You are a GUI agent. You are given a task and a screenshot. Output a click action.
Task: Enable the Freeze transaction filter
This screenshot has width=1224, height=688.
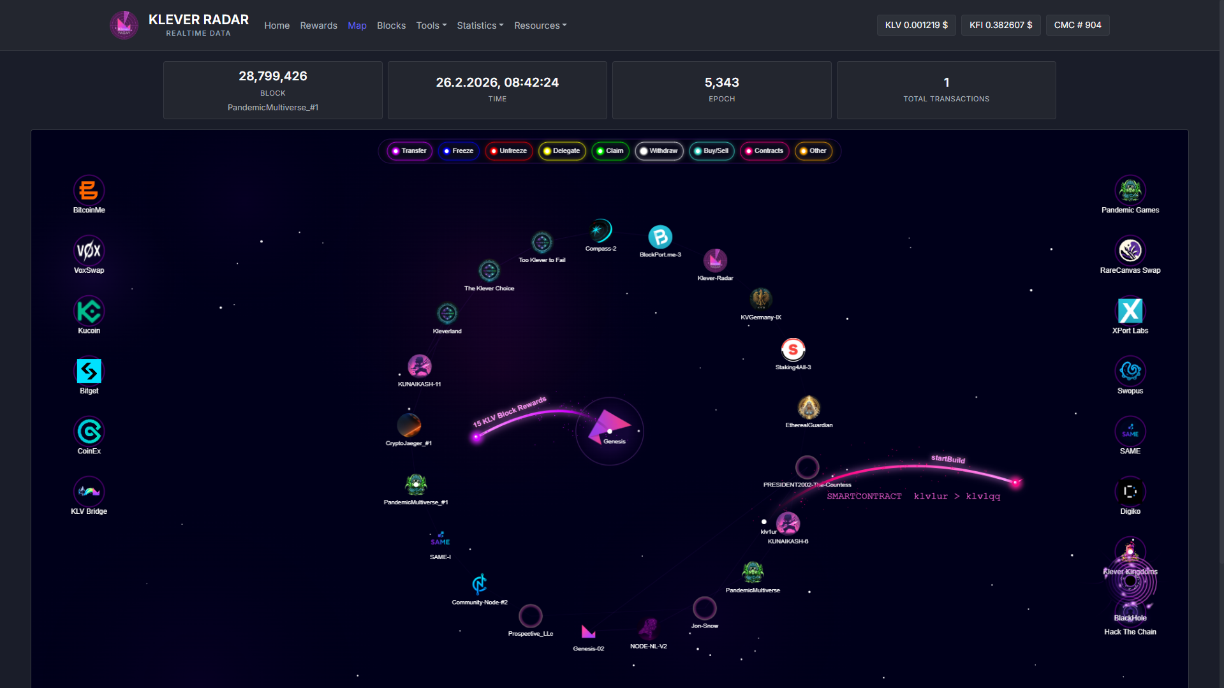click(x=459, y=151)
